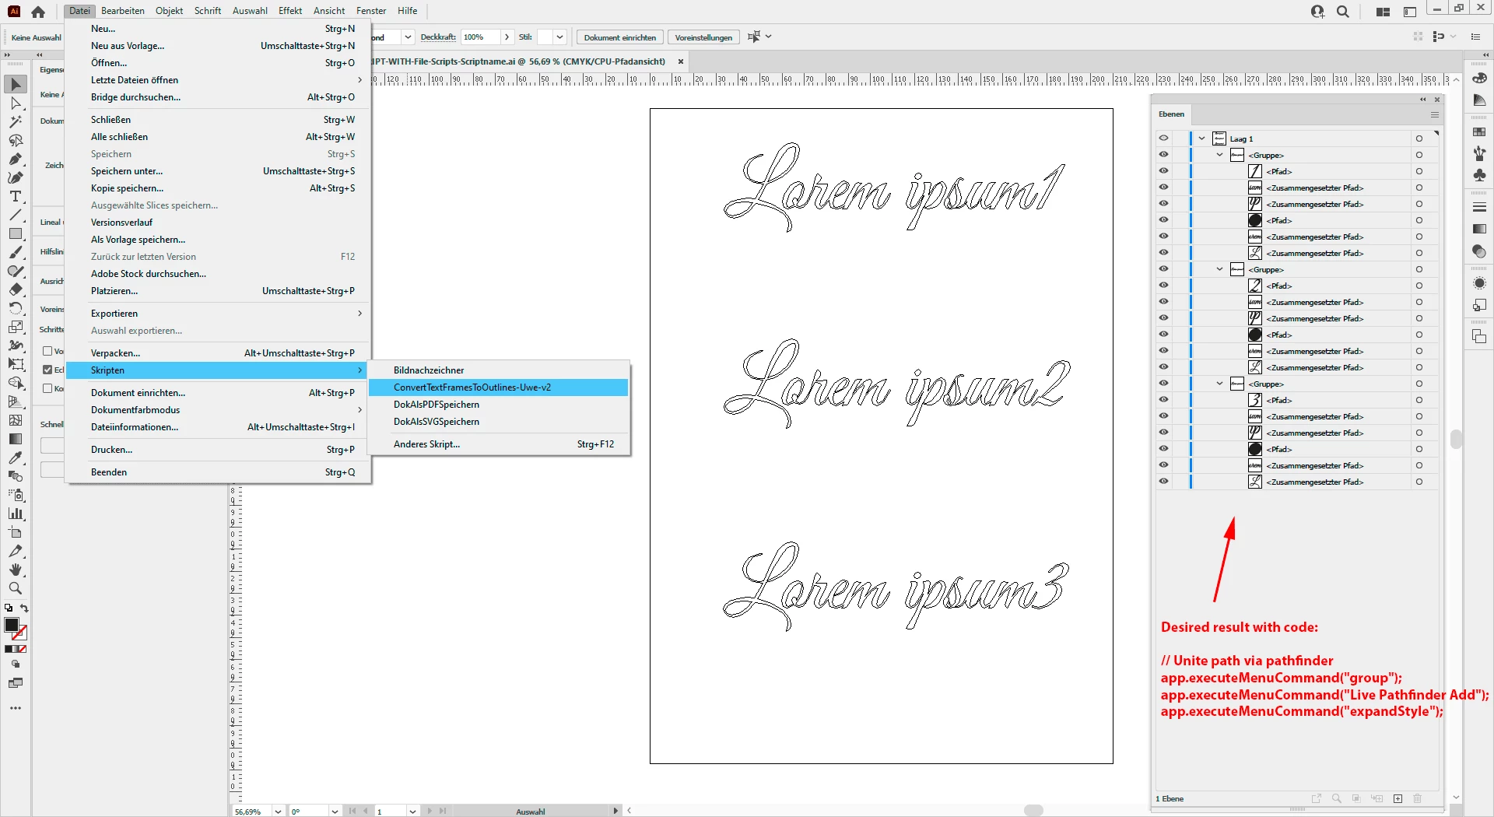Collapse the Laag 1 layer tree
The width and height of the screenshot is (1494, 817).
click(1202, 139)
